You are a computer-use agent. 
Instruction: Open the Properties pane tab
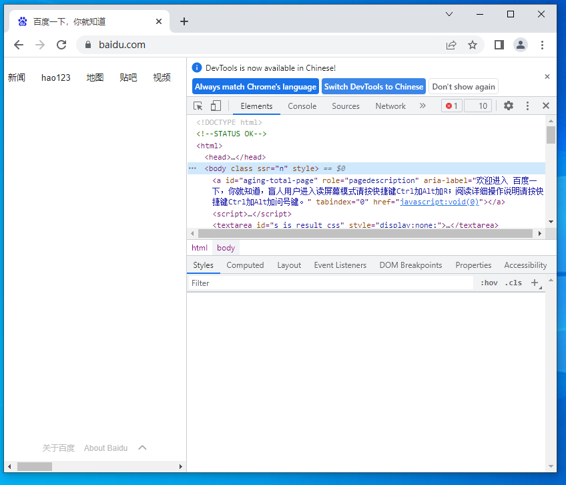(473, 265)
